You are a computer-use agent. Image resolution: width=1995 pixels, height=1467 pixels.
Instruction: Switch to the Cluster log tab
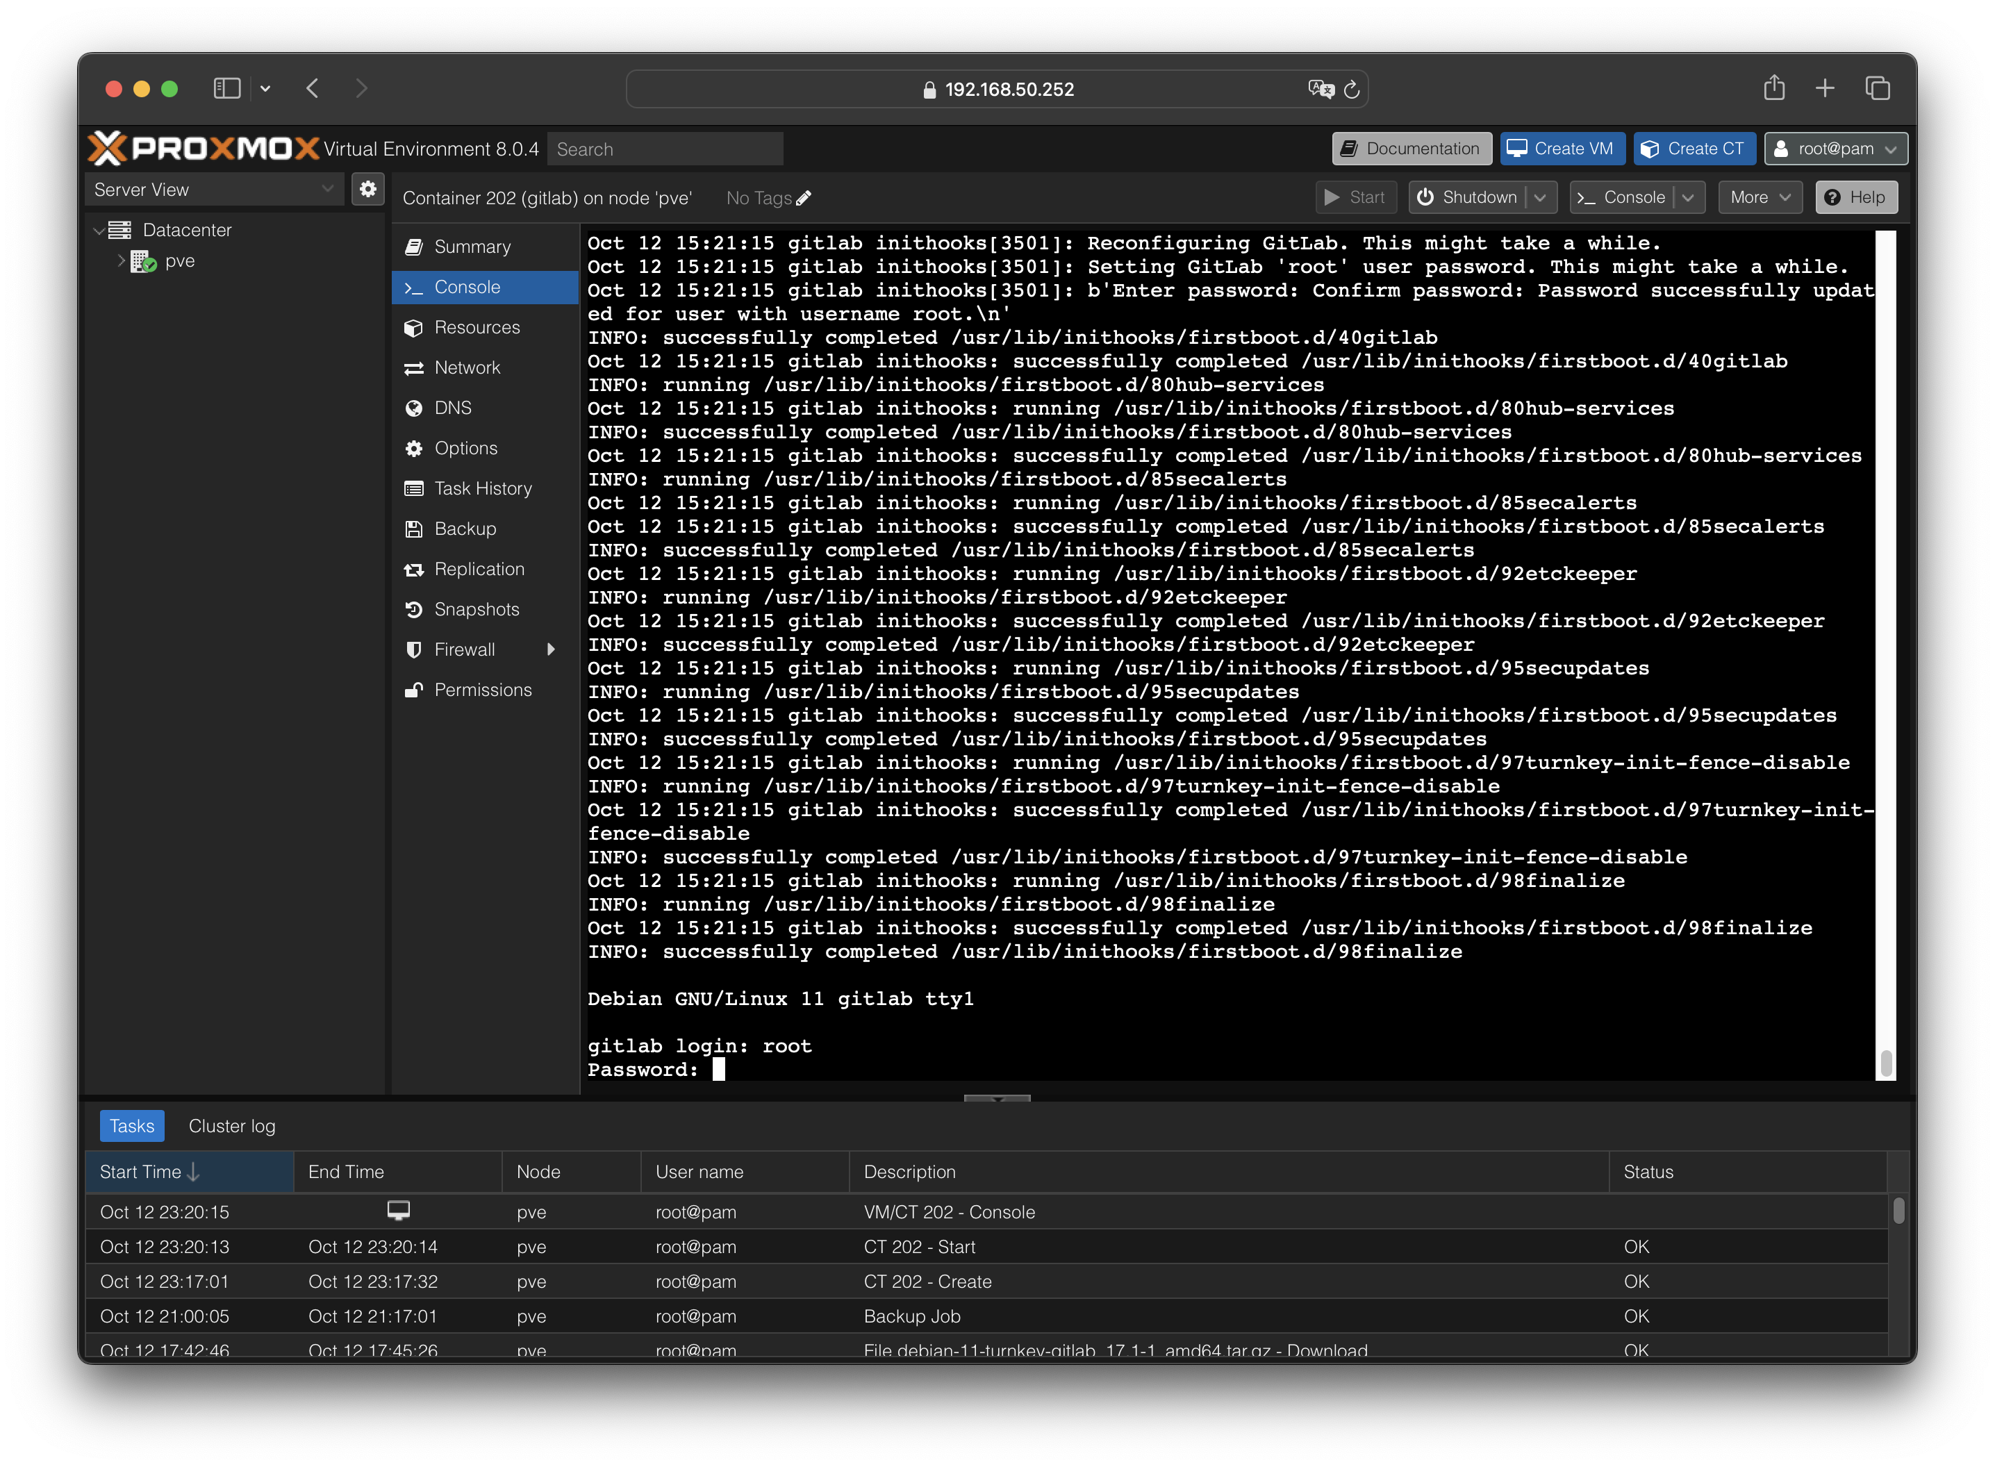(x=232, y=1126)
